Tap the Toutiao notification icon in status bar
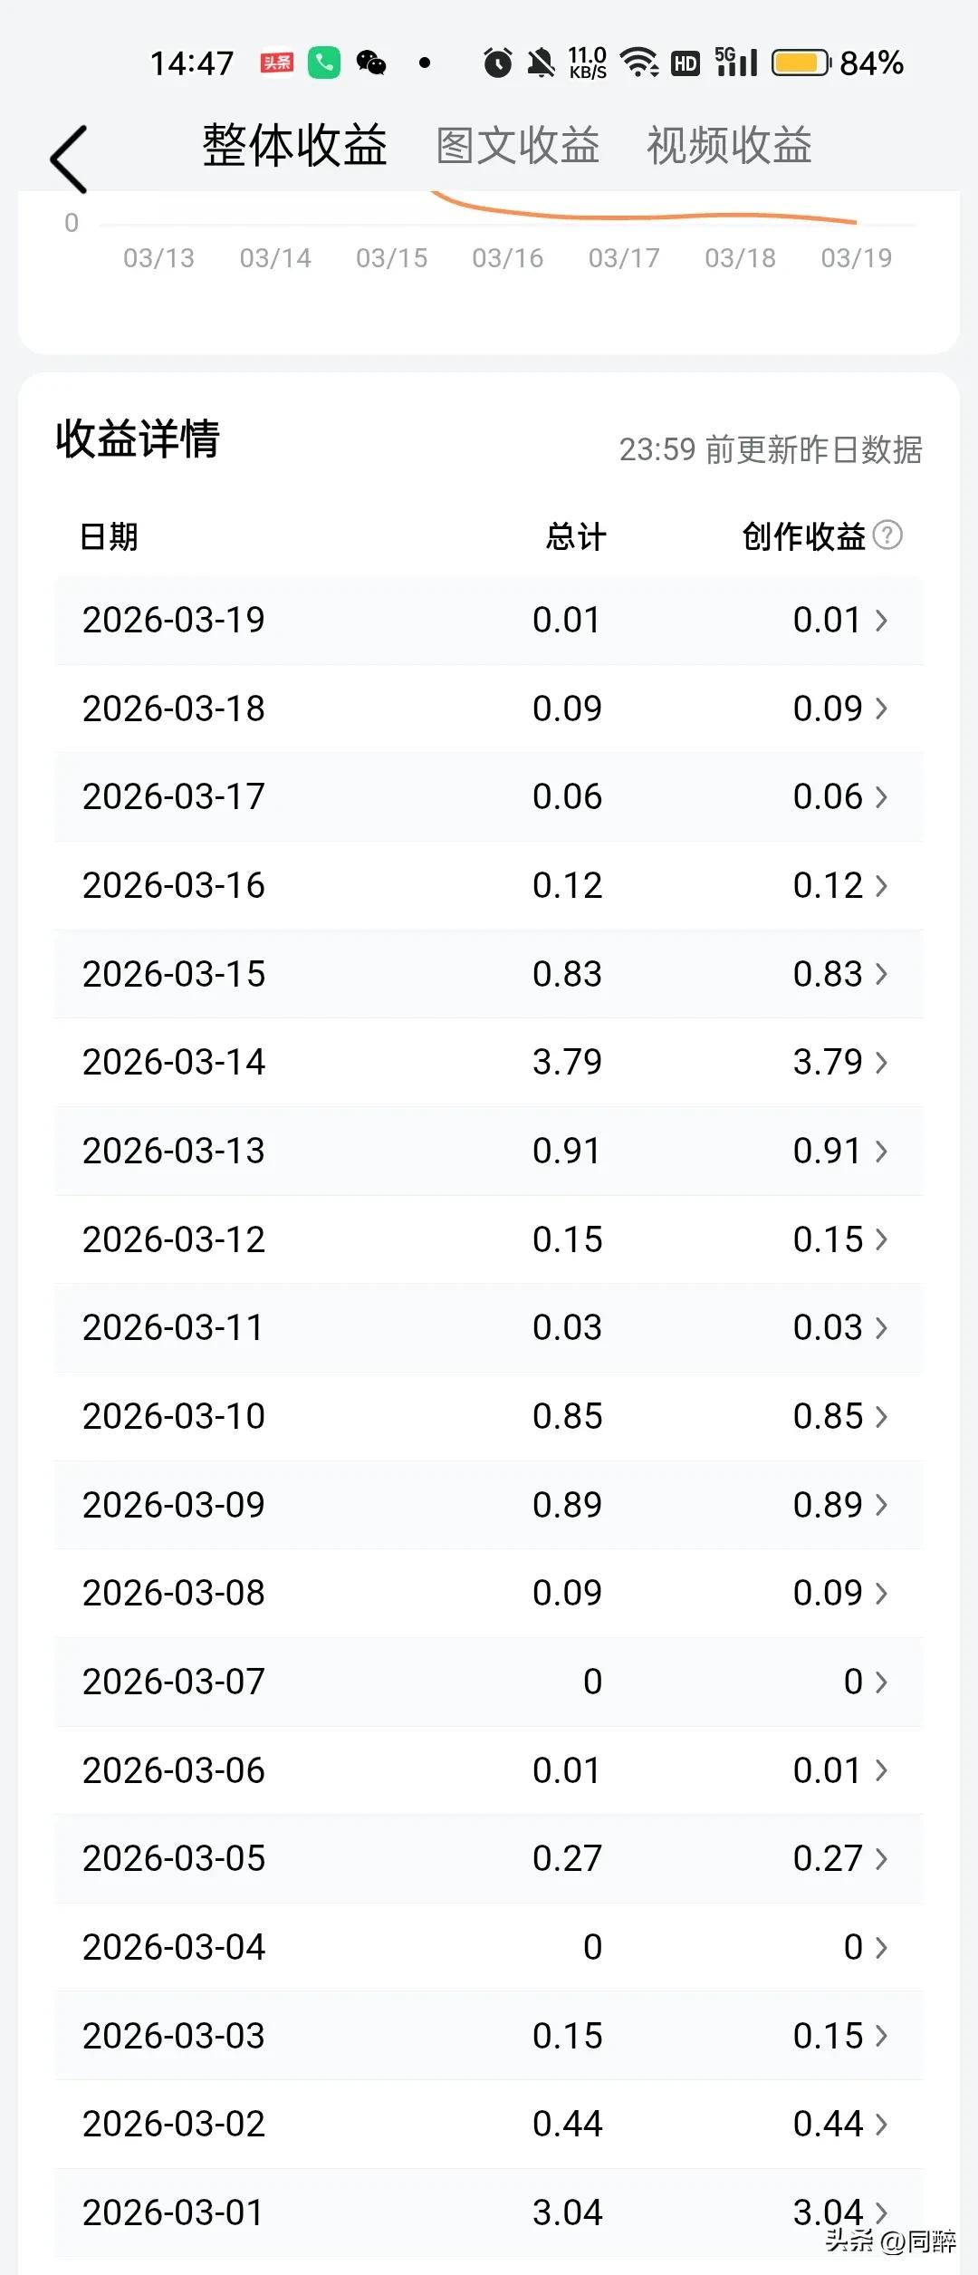The image size is (978, 2275). coord(277,63)
